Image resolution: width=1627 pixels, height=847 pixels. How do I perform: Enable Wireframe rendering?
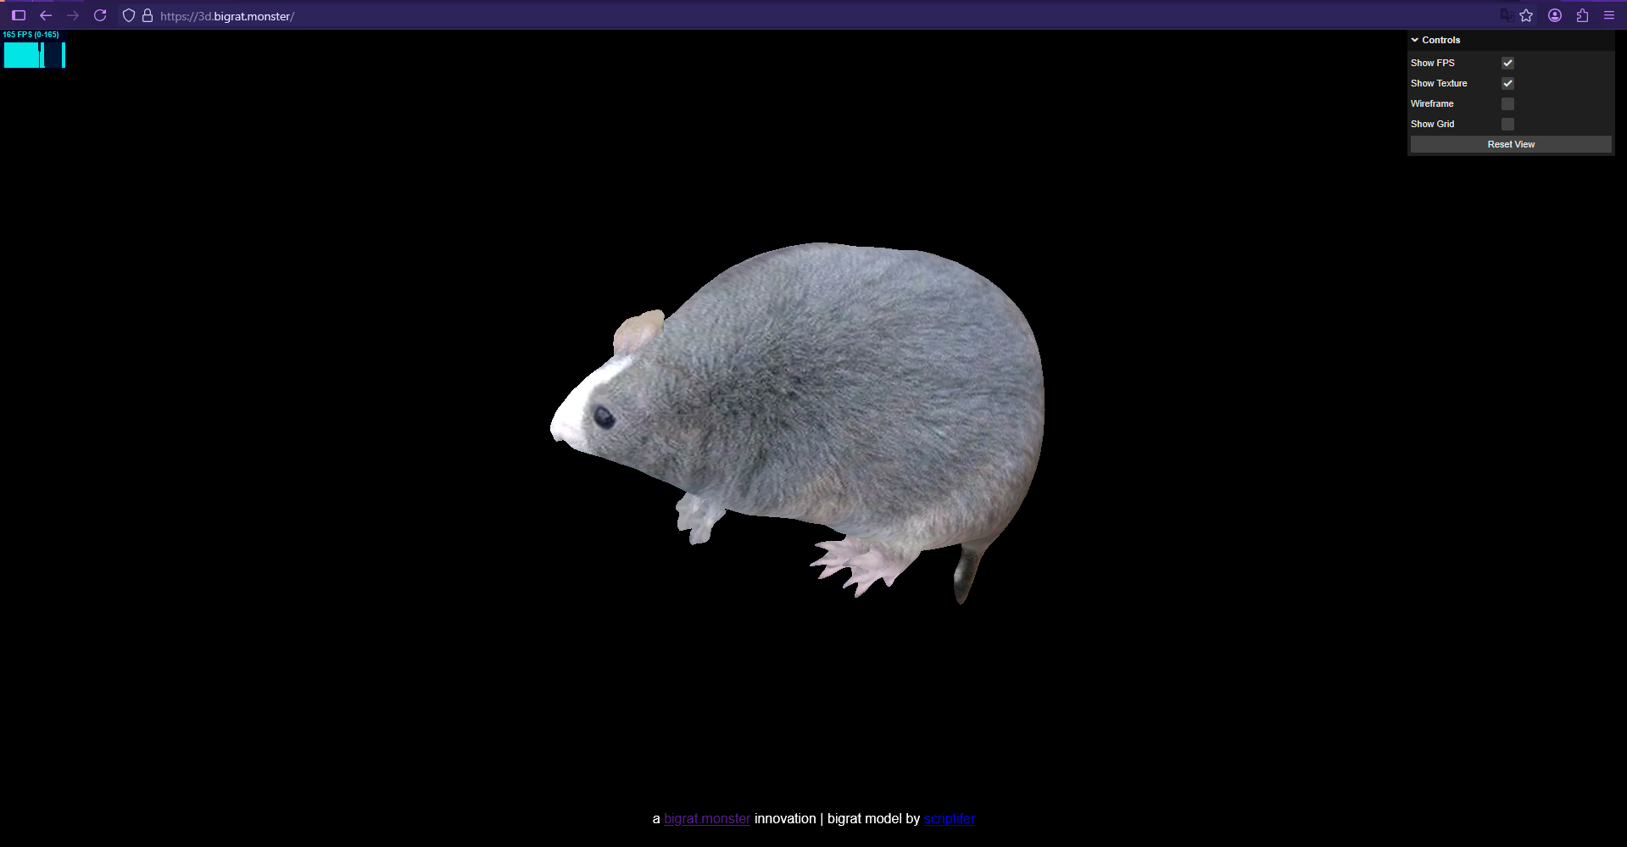(x=1507, y=103)
